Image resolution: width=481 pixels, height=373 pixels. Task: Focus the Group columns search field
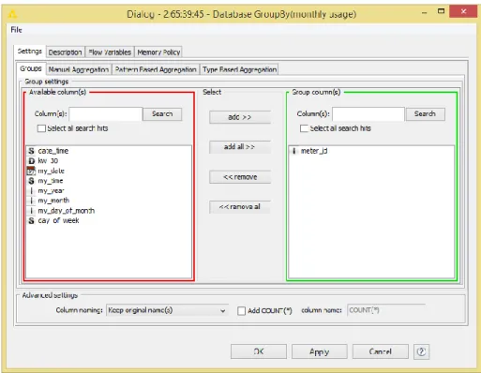coord(368,114)
